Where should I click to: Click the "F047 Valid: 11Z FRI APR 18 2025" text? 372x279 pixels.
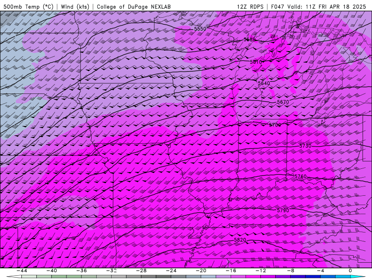319,7
